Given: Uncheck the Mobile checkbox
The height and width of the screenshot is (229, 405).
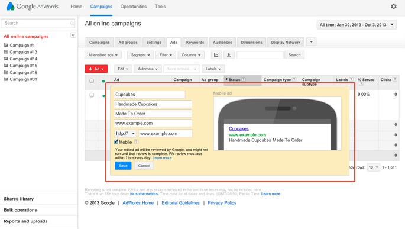Looking at the screenshot, I should pyautogui.click(x=116, y=141).
